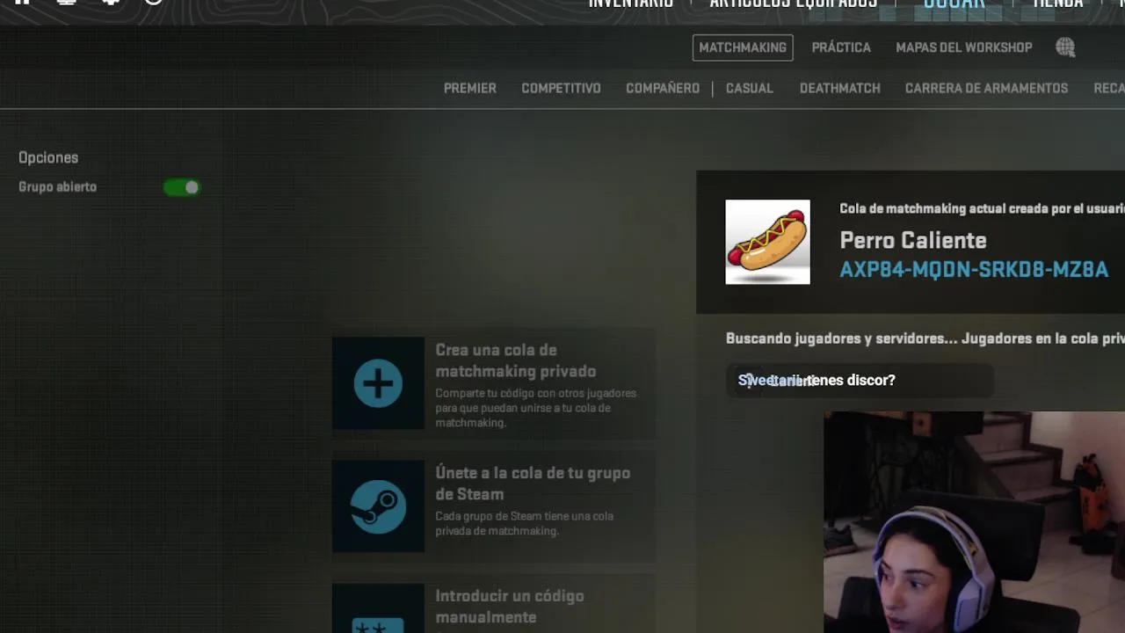This screenshot has width=1125, height=633.
Task: Click the Grupo abierto label
Action: (57, 186)
